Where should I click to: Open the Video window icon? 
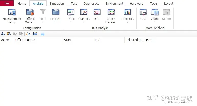pos(155,12)
